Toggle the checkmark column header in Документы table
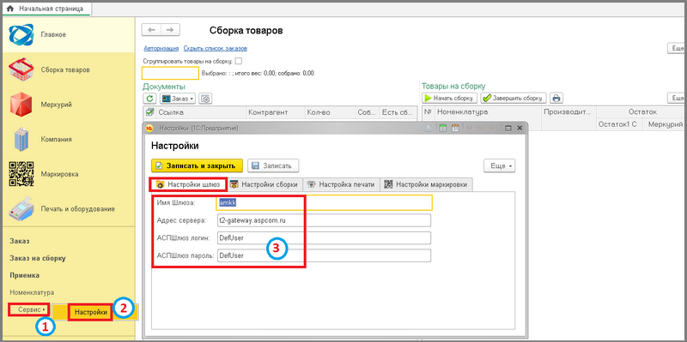 [149, 112]
